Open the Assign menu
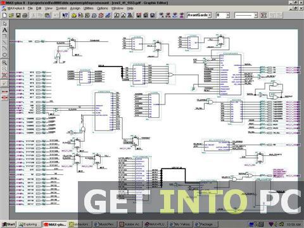The height and width of the screenshot is (228, 304). 75,8
